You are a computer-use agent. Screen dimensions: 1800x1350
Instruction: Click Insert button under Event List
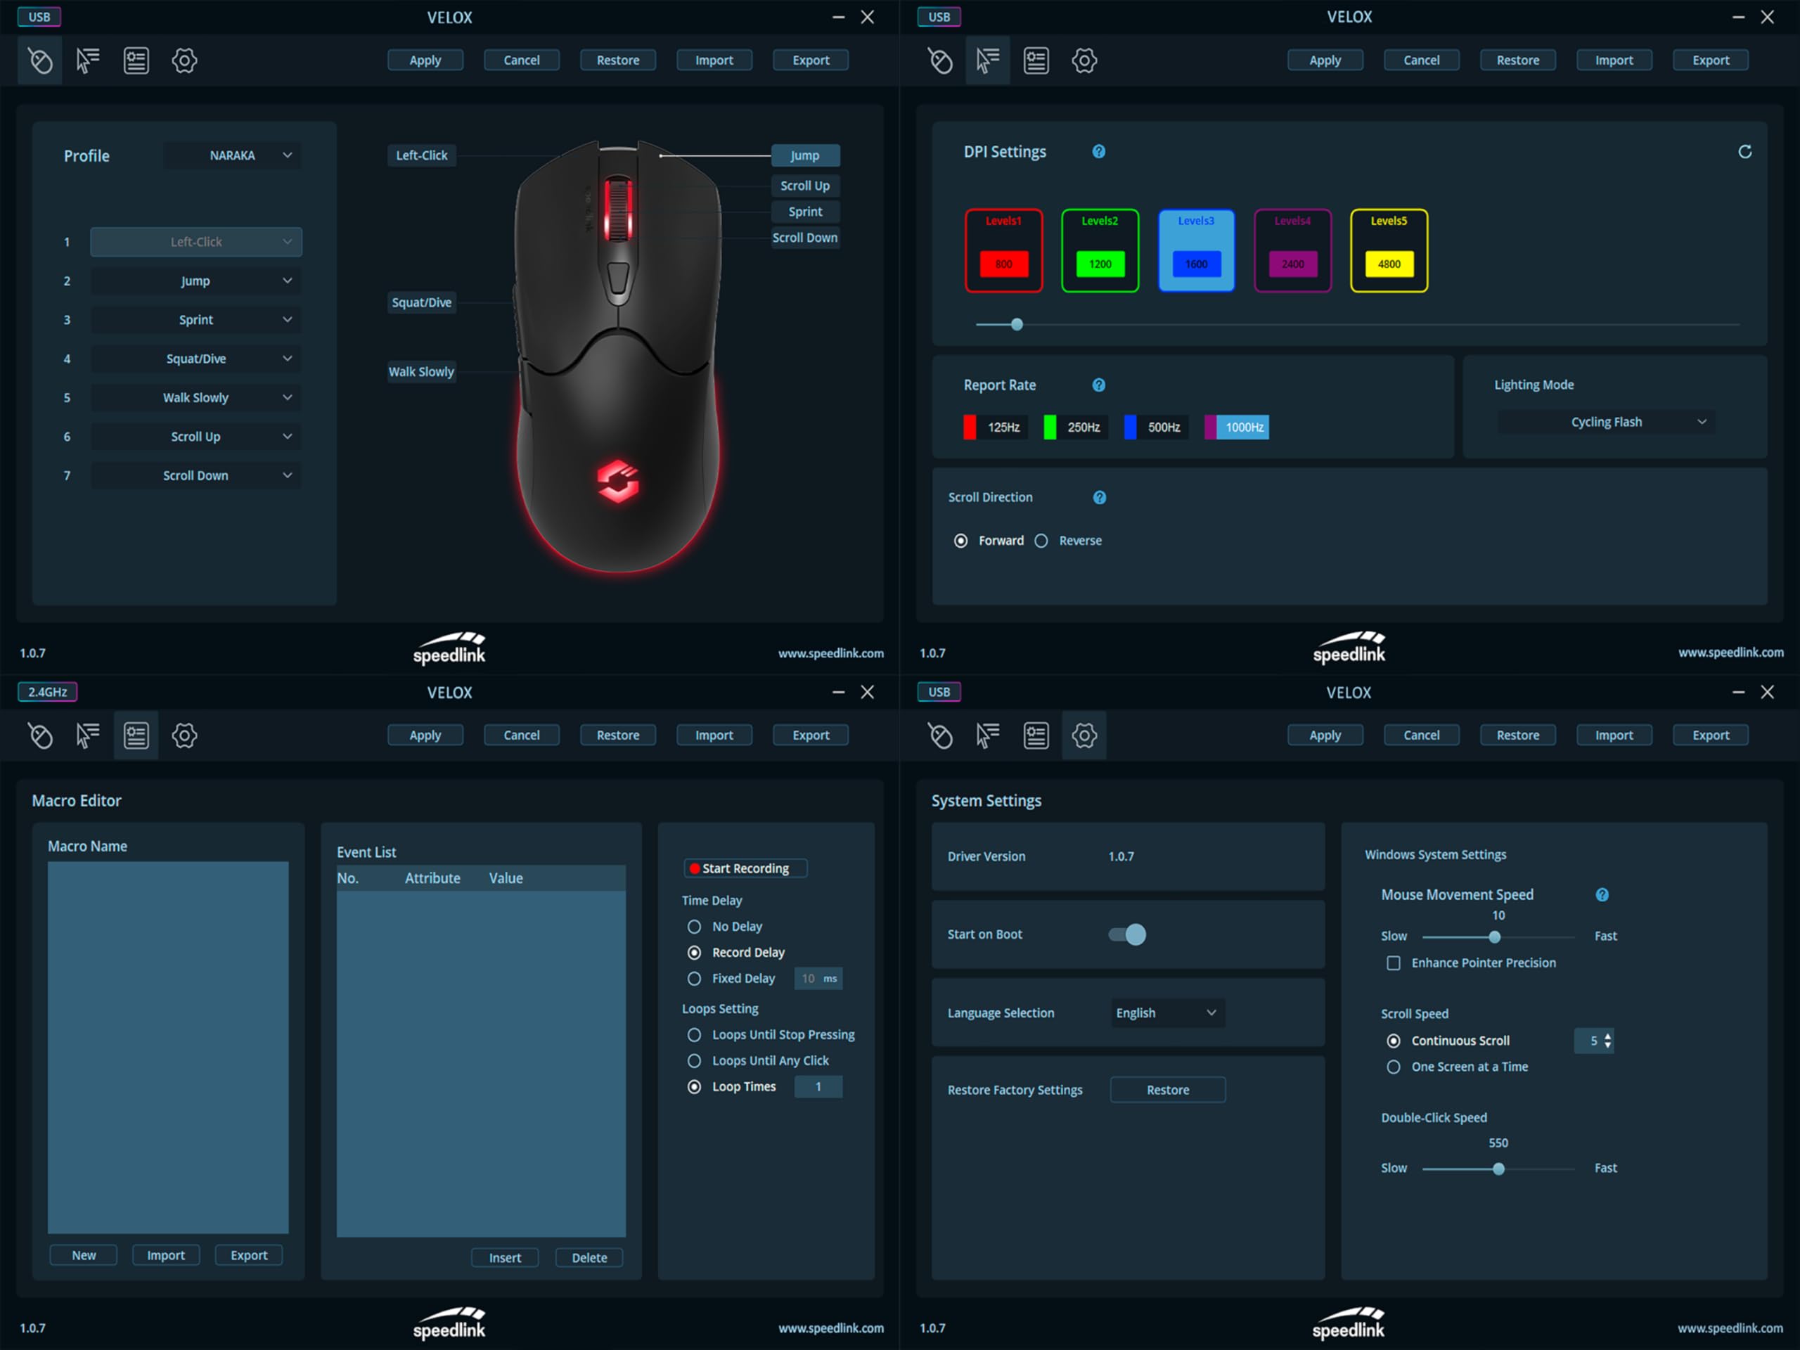505,1258
